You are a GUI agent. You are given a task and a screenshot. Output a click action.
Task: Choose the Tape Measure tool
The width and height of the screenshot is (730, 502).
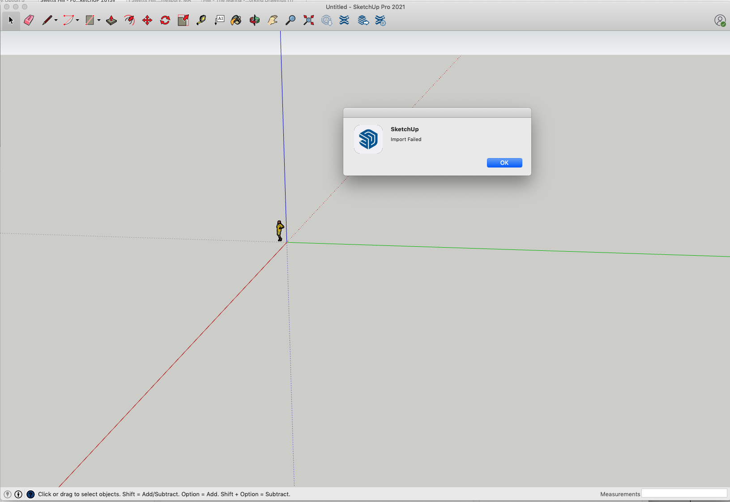(x=201, y=20)
